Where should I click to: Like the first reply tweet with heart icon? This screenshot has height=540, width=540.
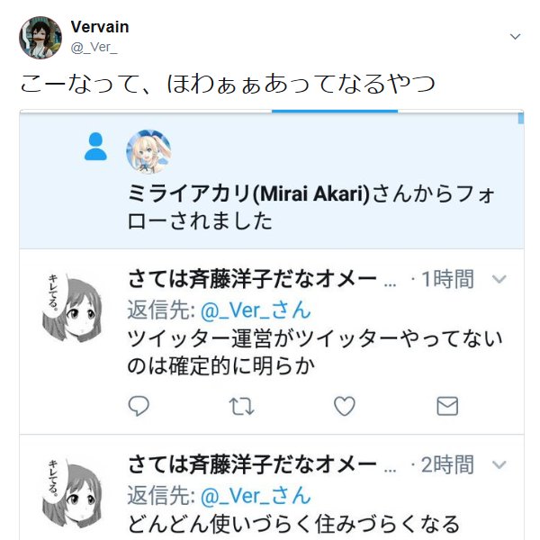click(345, 406)
